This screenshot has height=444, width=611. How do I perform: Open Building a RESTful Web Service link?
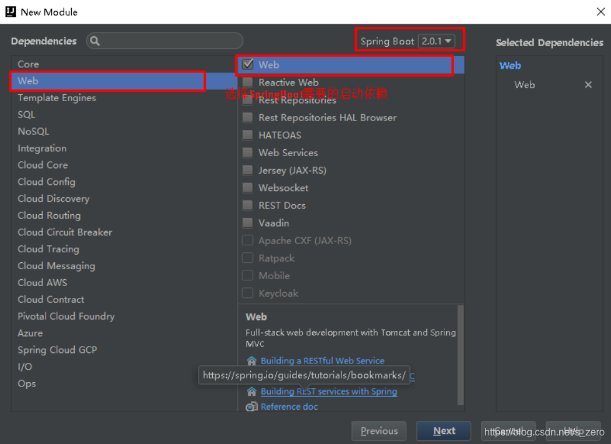coord(322,361)
